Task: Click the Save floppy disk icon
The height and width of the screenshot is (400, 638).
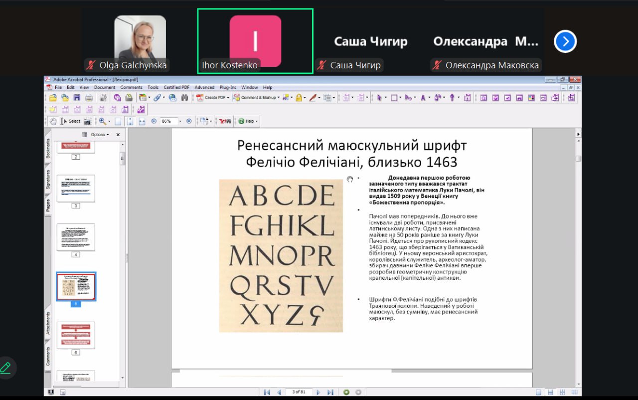Action: tap(77, 98)
